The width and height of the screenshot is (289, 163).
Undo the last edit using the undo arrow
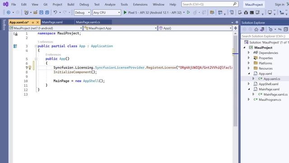(55, 12)
